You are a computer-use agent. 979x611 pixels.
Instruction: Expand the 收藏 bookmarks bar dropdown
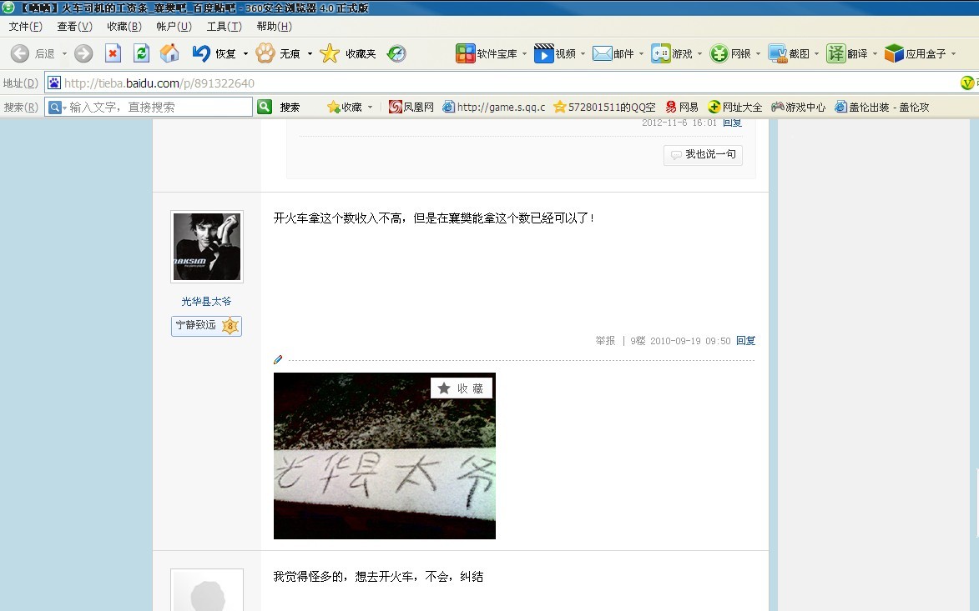[x=371, y=108]
